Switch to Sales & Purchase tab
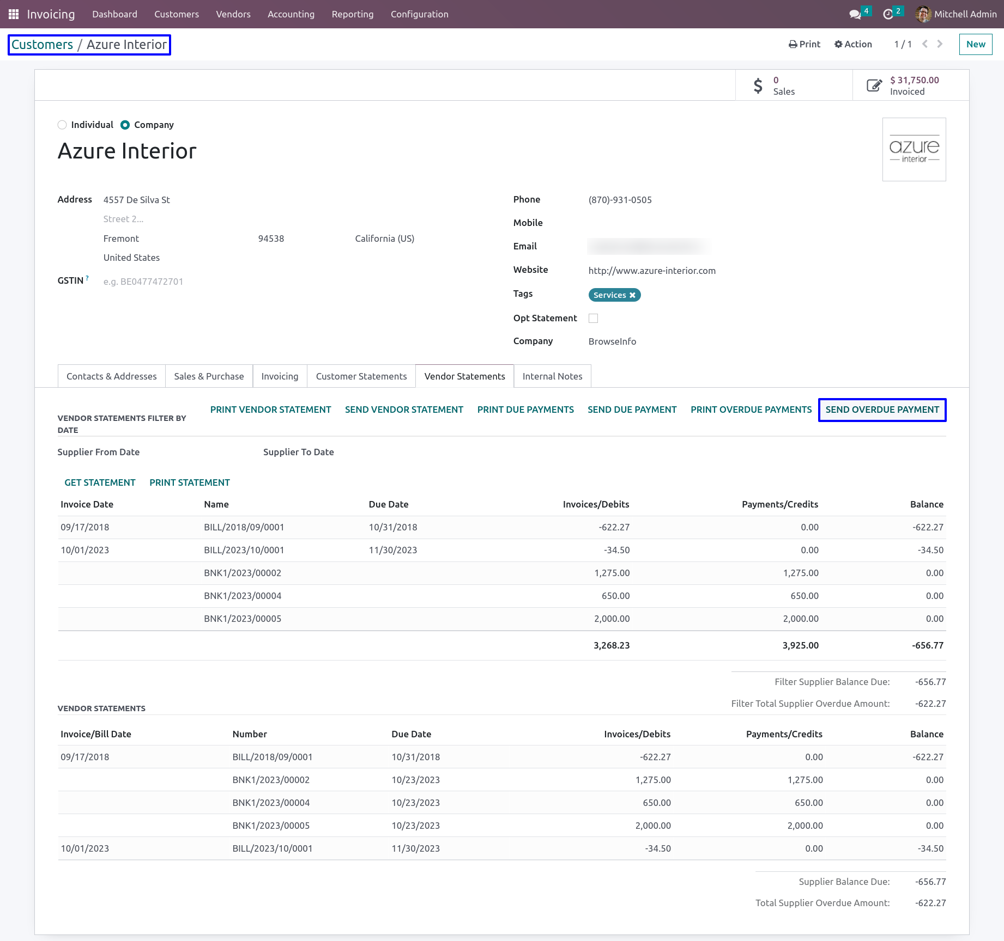The image size is (1004, 941). point(209,376)
